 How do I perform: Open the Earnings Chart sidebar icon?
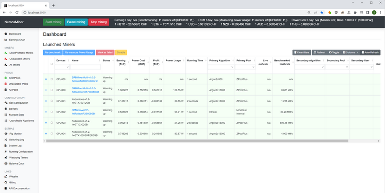pos(6,40)
